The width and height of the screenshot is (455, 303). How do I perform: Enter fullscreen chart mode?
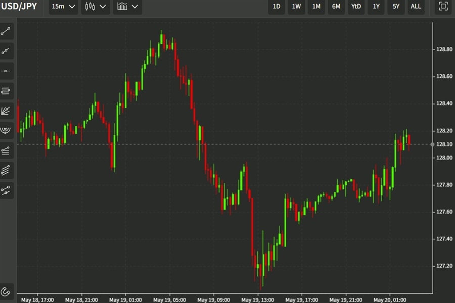point(443,7)
